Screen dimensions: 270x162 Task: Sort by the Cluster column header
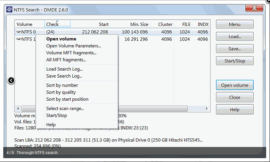(x=162, y=24)
